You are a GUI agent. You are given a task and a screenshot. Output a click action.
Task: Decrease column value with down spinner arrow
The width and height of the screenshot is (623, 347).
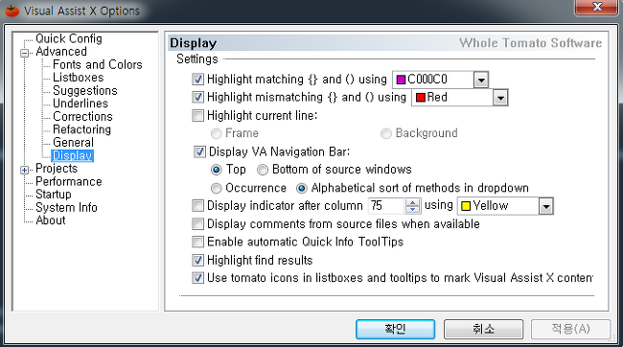412,210
